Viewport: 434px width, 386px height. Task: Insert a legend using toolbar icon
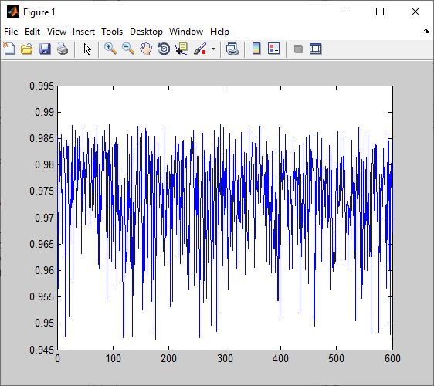click(x=274, y=49)
